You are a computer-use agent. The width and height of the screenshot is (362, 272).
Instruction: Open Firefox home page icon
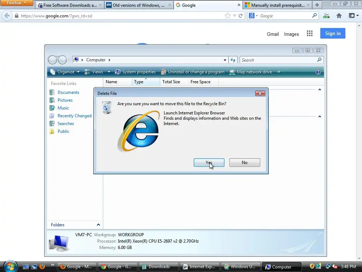(339, 16)
